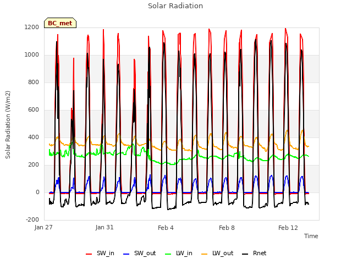Click the Feb 12 x-axis label
Screen dimensions: 352x264
tap(288, 228)
